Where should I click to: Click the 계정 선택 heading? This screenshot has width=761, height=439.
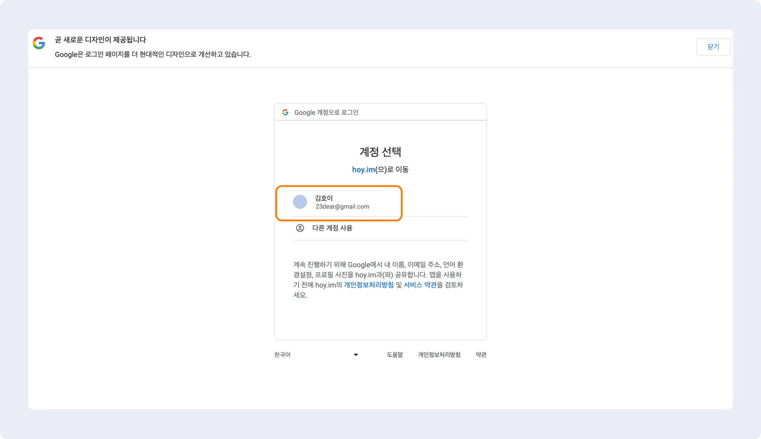tap(380, 152)
